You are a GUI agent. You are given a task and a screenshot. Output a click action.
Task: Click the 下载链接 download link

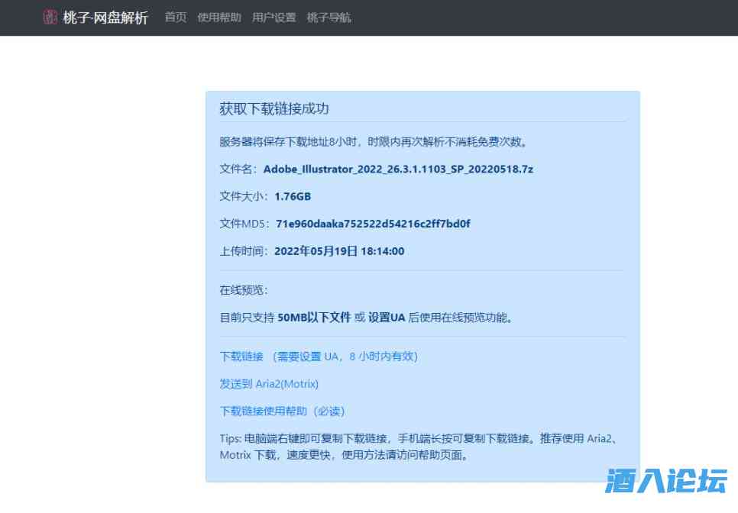click(x=242, y=357)
